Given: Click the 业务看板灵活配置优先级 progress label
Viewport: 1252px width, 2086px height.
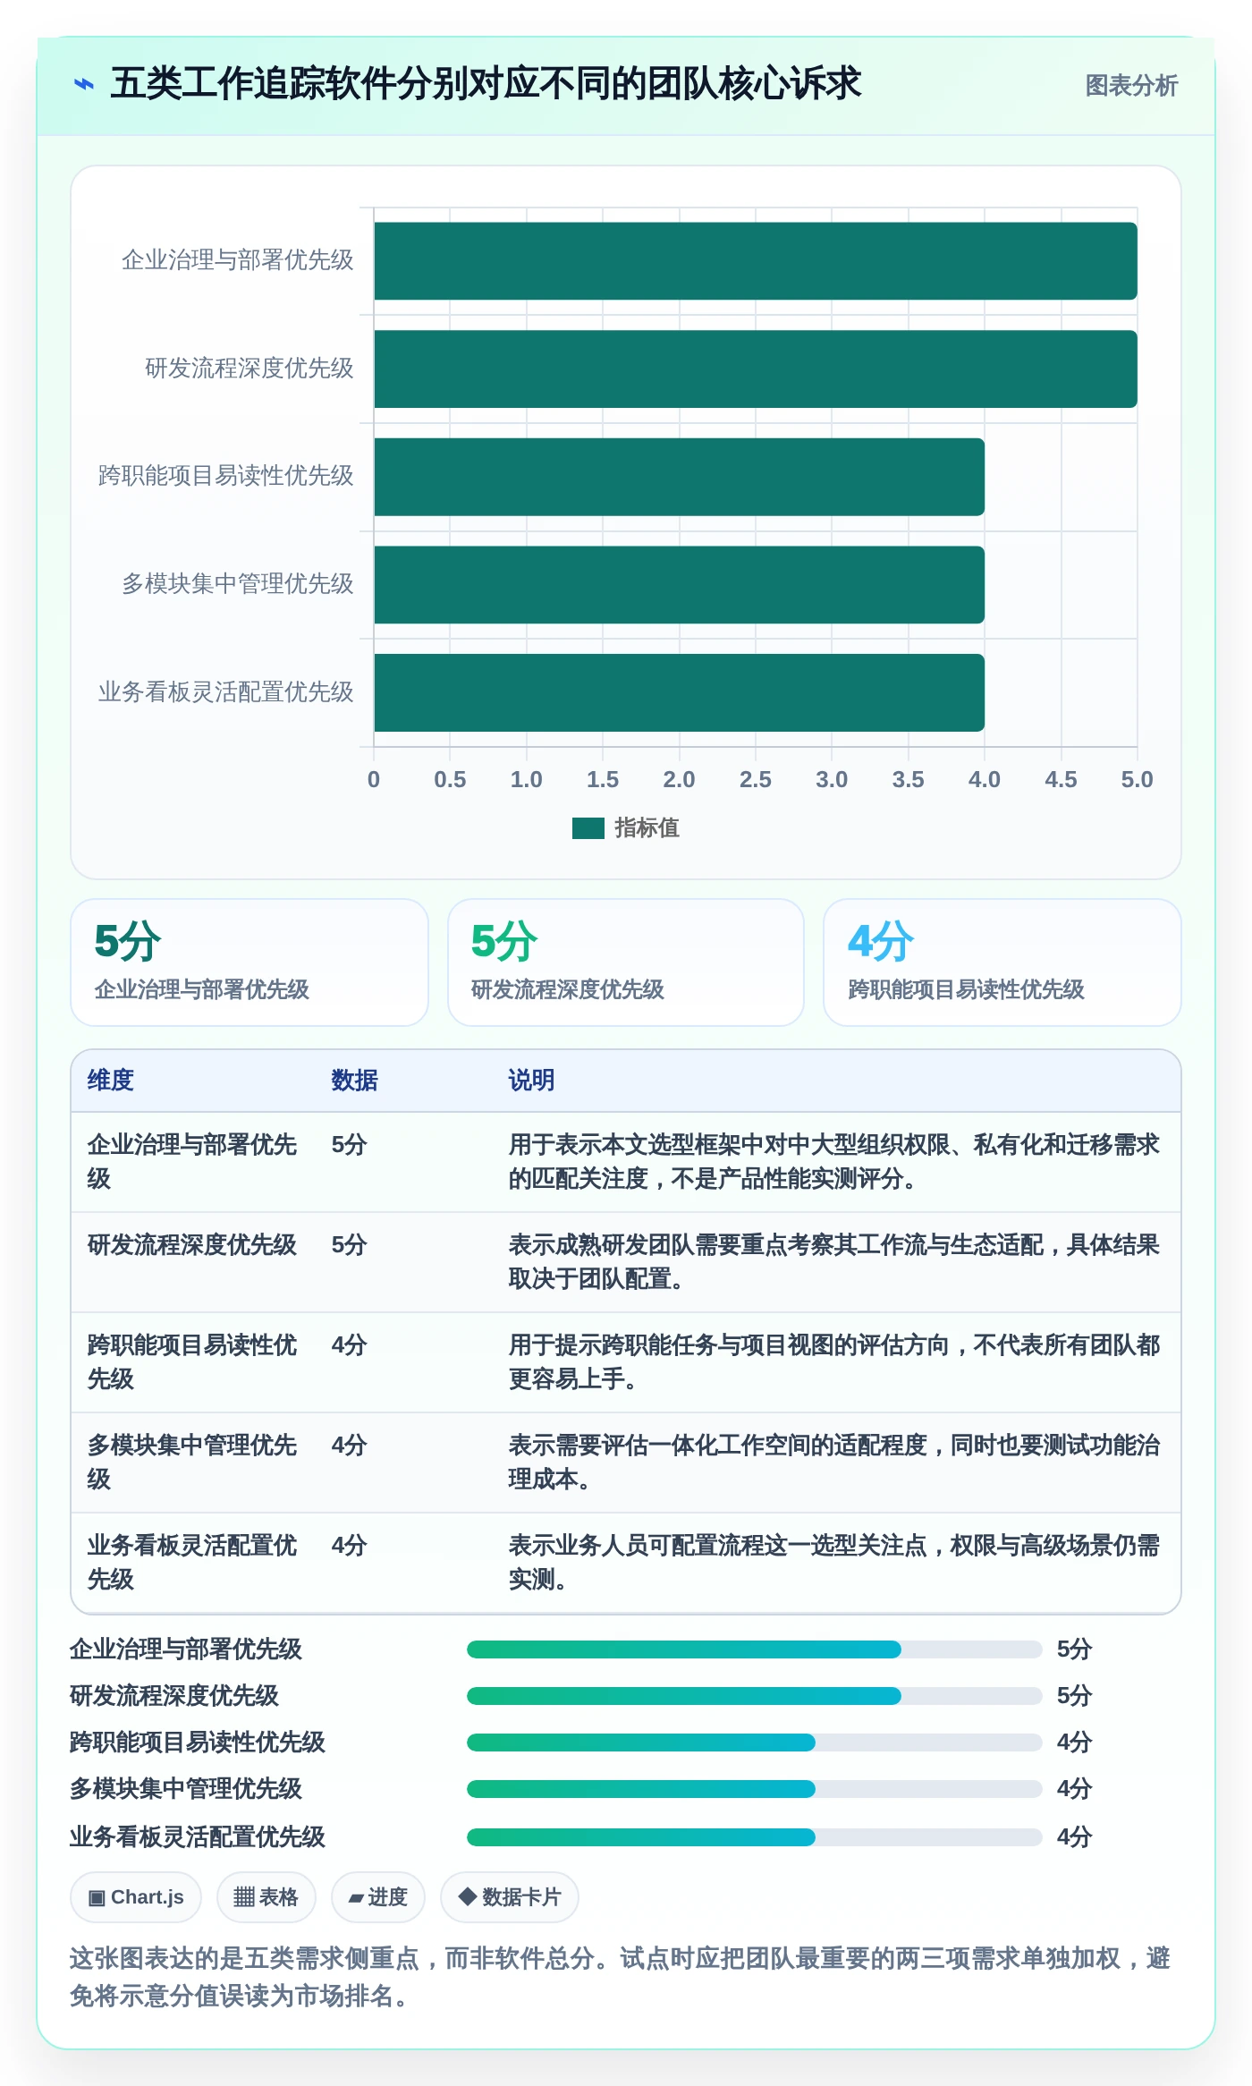Looking at the screenshot, I should click(198, 1837).
